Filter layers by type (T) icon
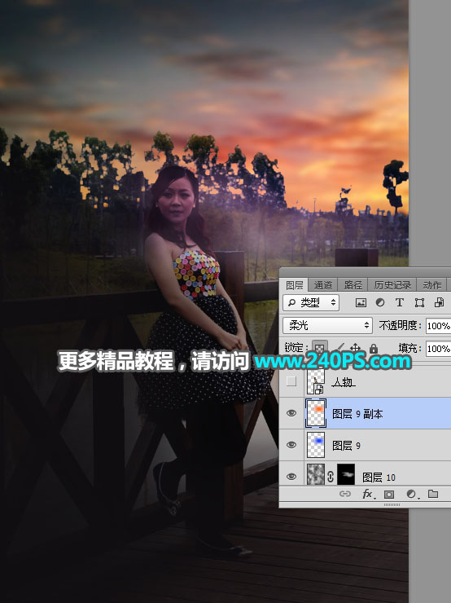 (x=400, y=302)
